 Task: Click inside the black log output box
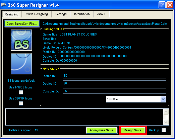click(84, 117)
